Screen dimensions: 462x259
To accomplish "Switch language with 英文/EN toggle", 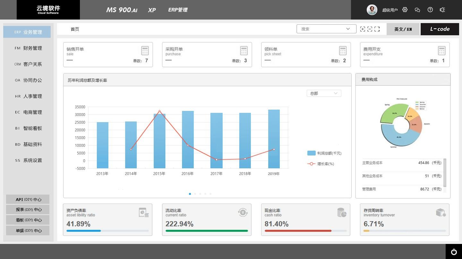I will point(403,29).
